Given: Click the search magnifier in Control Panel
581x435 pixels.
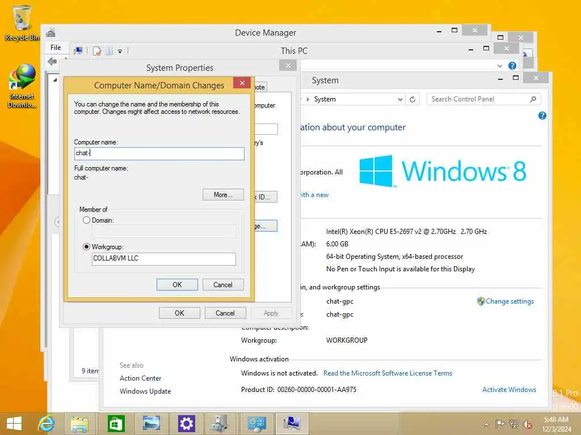Looking at the screenshot, I should coord(533,99).
